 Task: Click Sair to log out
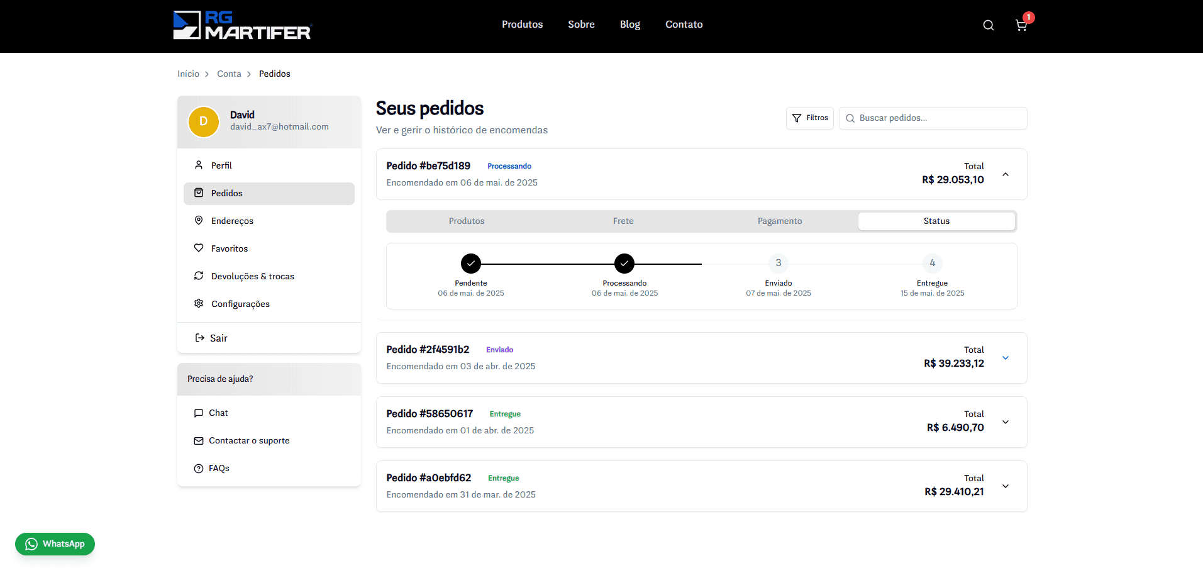click(218, 338)
